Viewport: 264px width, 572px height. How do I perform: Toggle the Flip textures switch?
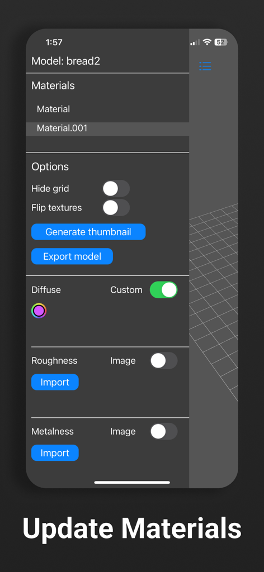pos(116,208)
